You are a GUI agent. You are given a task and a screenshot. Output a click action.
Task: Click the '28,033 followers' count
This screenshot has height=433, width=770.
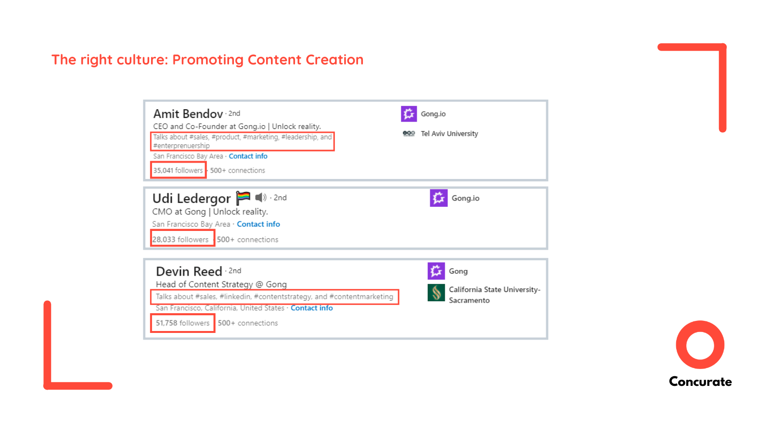[x=180, y=240]
